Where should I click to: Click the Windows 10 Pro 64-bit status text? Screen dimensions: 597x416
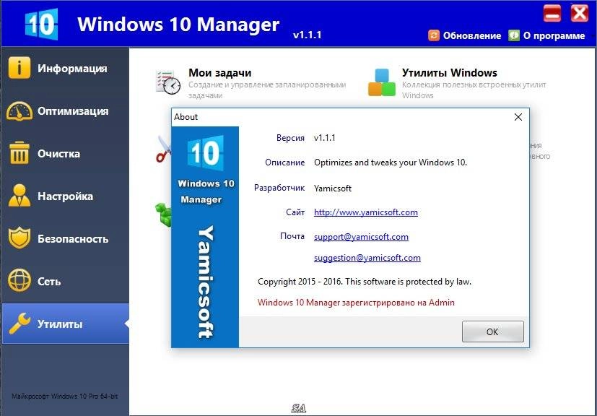[x=65, y=396]
